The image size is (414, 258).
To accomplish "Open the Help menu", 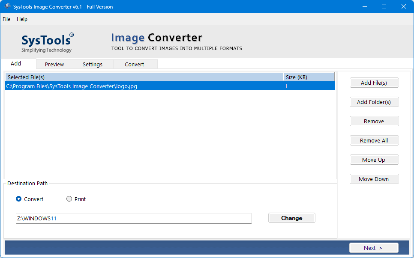I will (x=22, y=19).
